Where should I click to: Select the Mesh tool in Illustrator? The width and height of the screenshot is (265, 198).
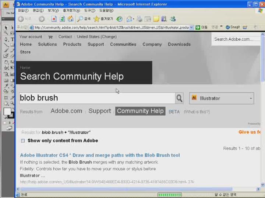click(x=6, y=80)
